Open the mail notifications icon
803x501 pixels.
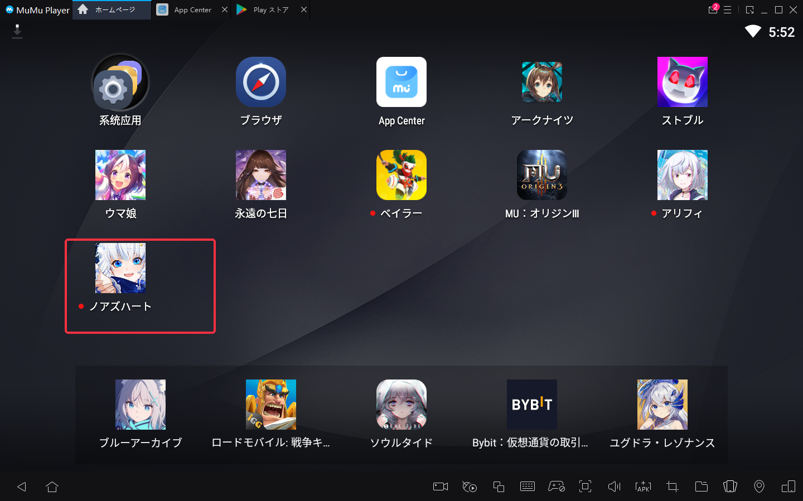pos(713,9)
